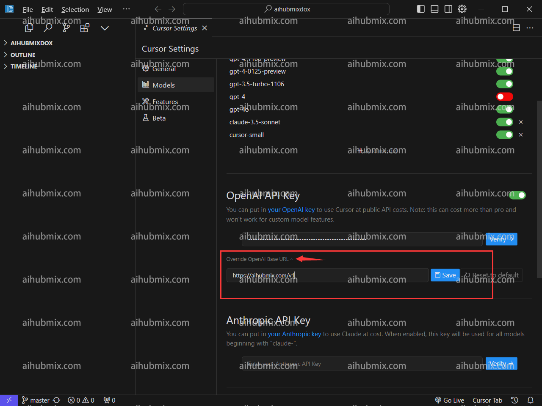Open the File menu

pos(28,9)
